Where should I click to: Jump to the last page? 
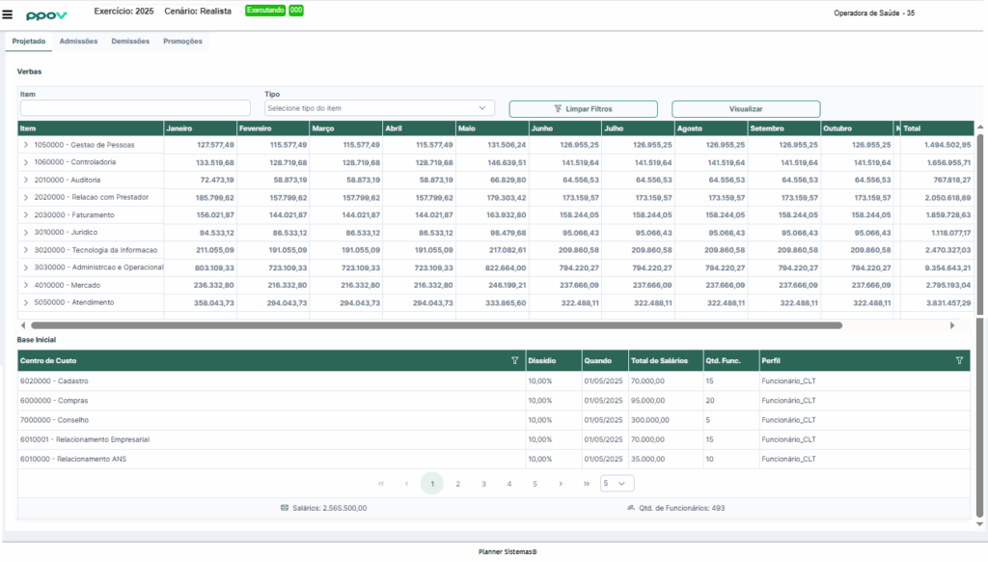(x=586, y=484)
